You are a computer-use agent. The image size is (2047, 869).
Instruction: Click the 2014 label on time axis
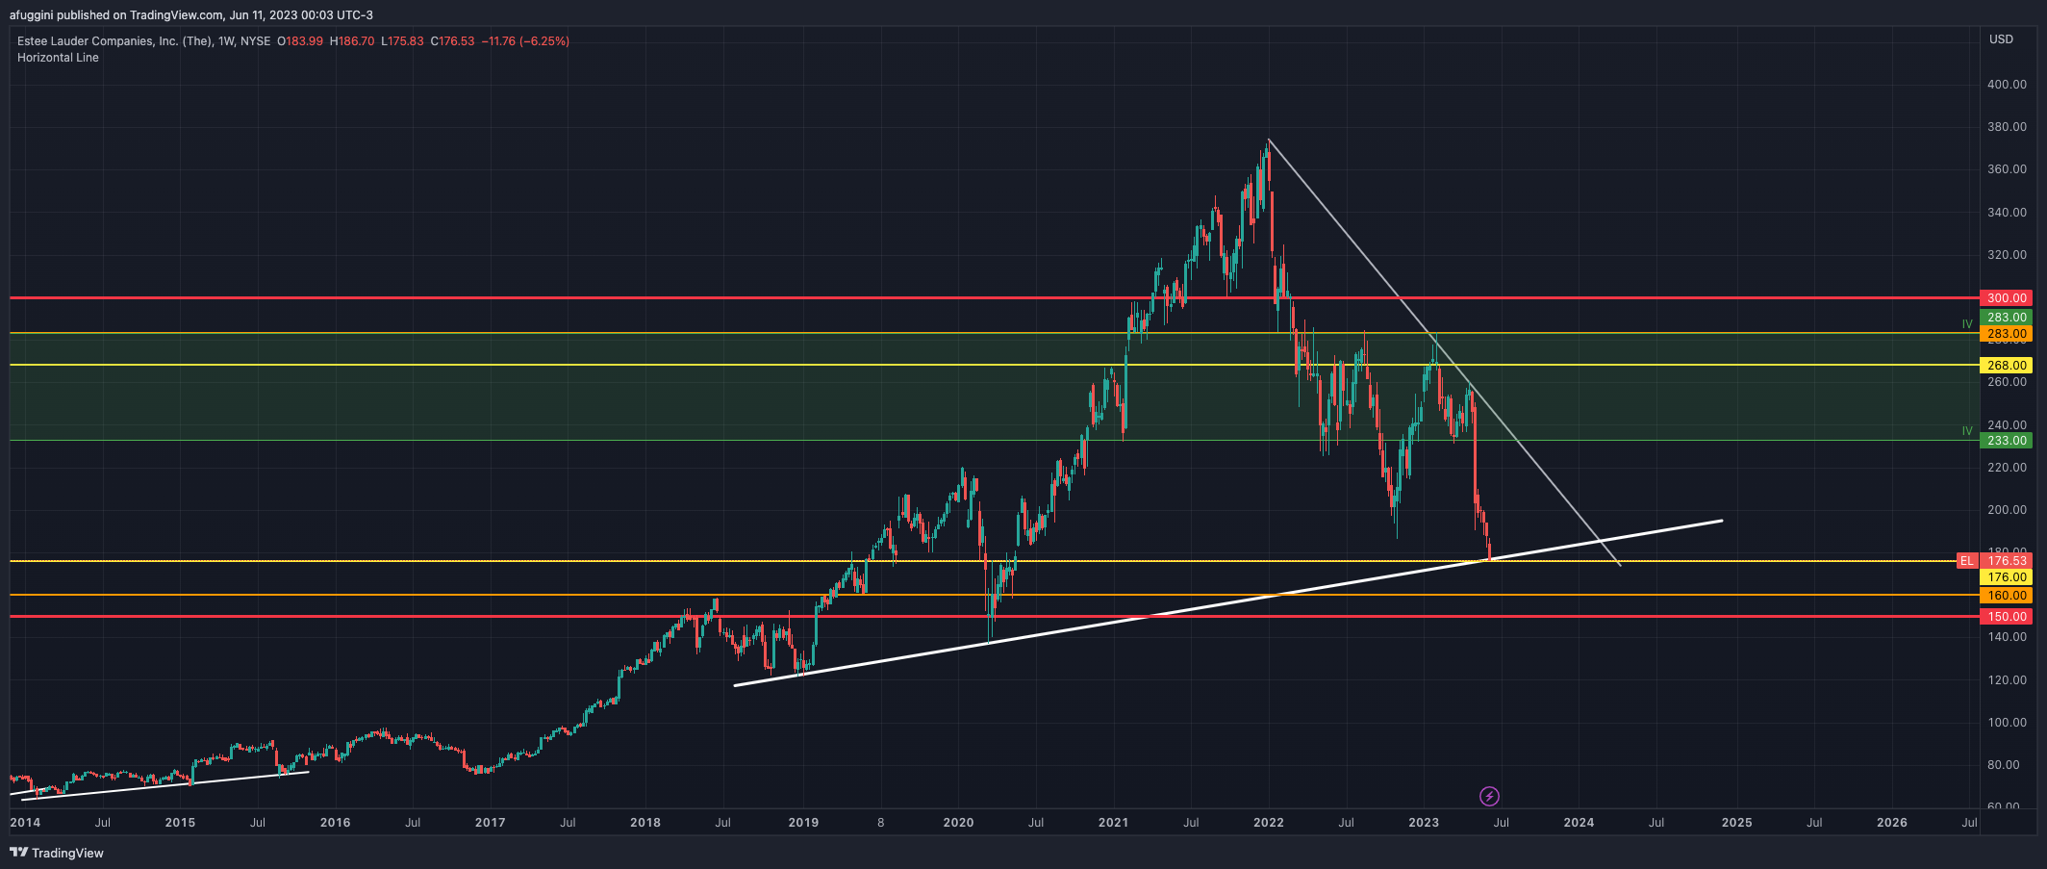coord(25,823)
